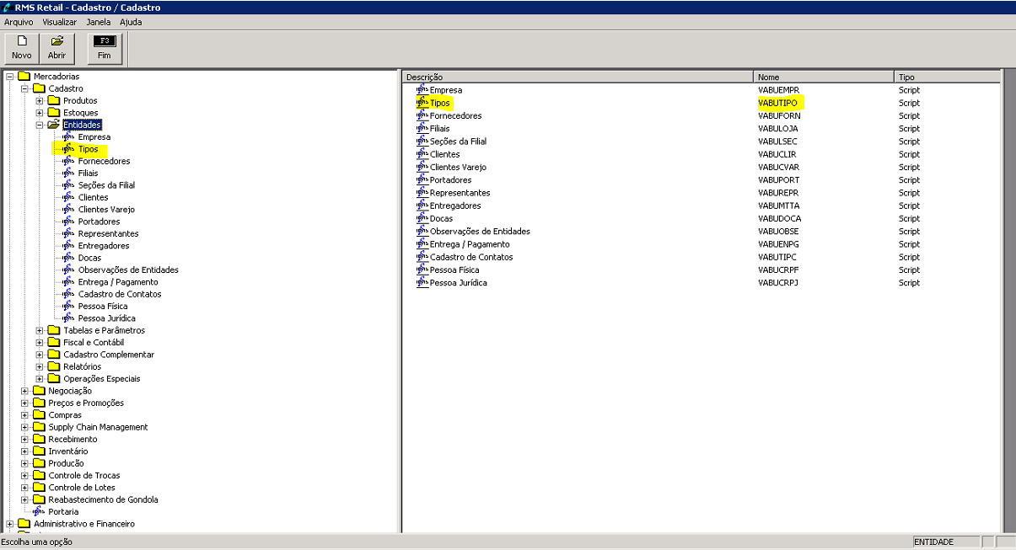This screenshot has width=1016, height=550.
Task: Select Clientes script icon in tree
Action: 68,197
